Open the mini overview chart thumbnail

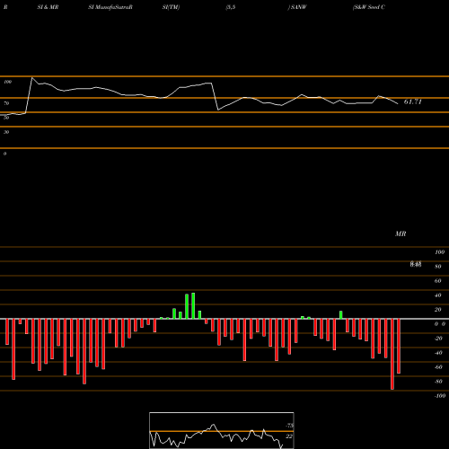(x=222, y=430)
